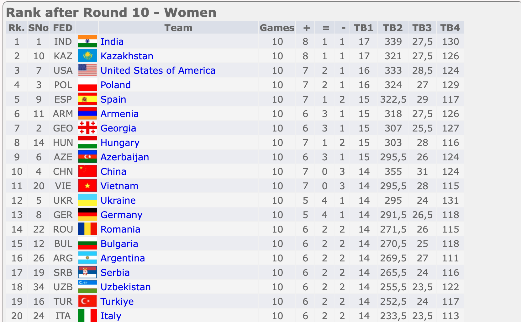Viewport: 521px width, 322px height.
Task: Click the Serbia flag icon
Action: click(87, 272)
